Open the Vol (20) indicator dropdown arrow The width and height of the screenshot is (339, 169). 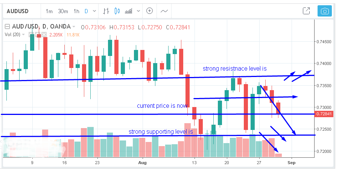click(x=23, y=35)
